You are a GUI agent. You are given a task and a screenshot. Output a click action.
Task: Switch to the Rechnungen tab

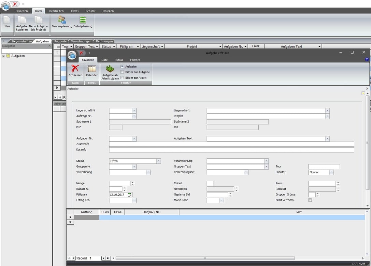[104, 41]
